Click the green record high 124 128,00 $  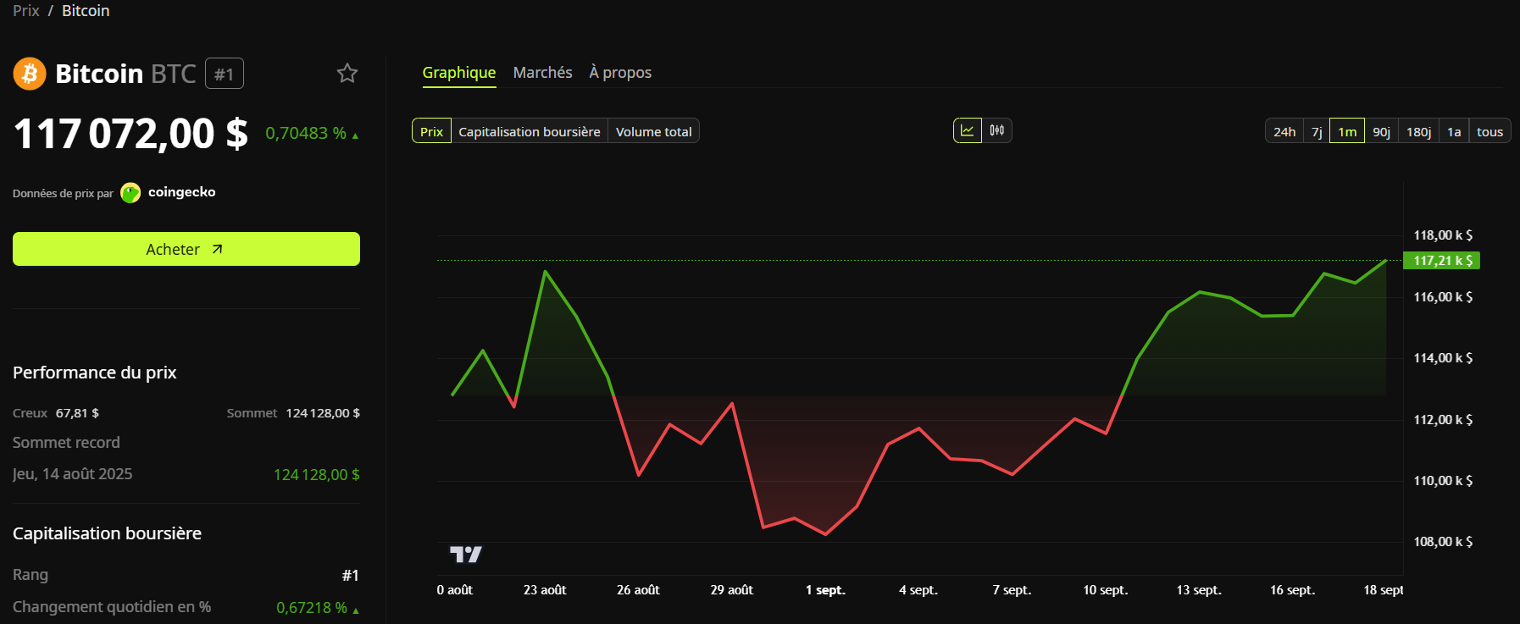[x=317, y=475]
